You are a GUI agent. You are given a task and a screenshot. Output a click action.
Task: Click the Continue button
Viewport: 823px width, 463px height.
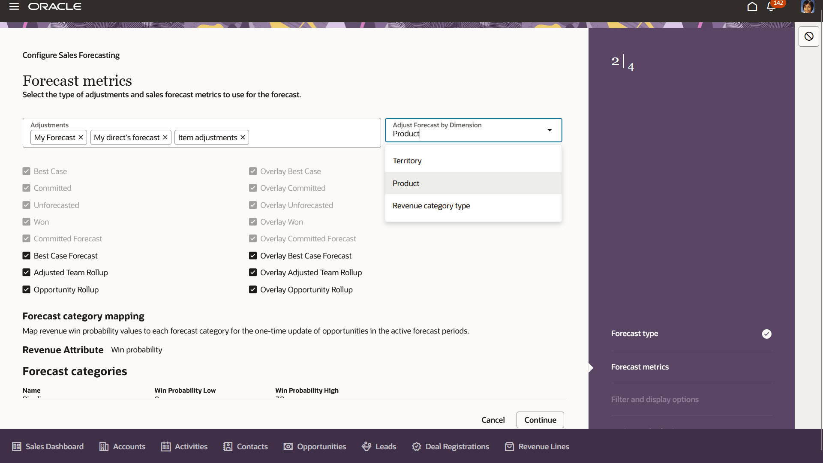coord(540,420)
